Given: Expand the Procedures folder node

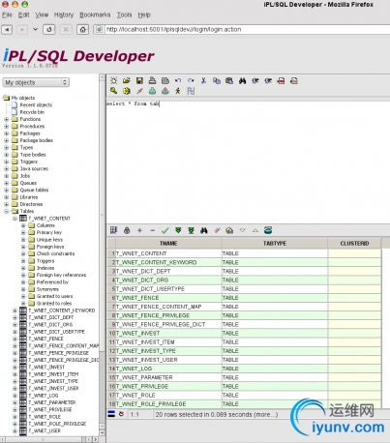Looking at the screenshot, I should pos(7,127).
